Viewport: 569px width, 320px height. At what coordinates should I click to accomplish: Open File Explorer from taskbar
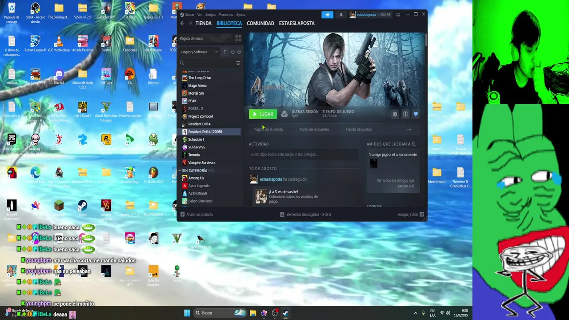coord(253,313)
